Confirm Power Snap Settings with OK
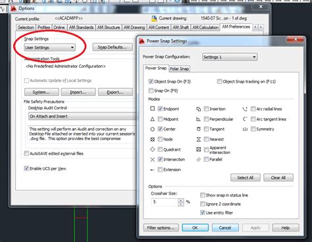 click(195, 228)
